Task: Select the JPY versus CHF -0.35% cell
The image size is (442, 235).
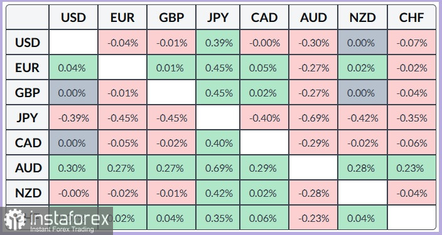Action: click(412, 118)
